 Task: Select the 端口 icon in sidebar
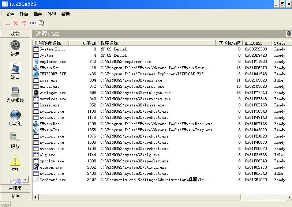coord(15,68)
